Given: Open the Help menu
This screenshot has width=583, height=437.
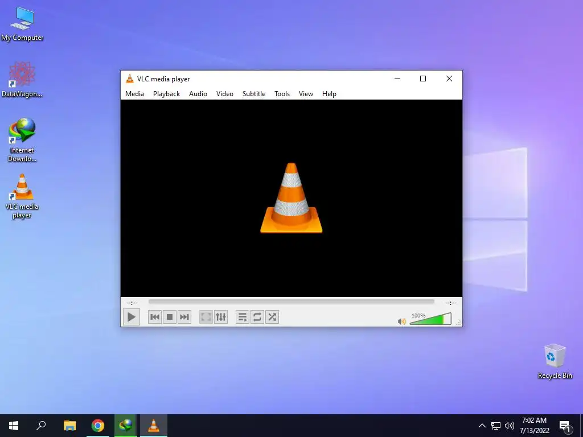Looking at the screenshot, I should 329,94.
